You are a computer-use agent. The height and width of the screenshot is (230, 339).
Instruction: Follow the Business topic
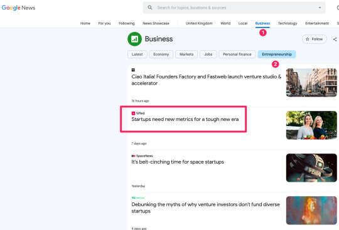coord(314,39)
